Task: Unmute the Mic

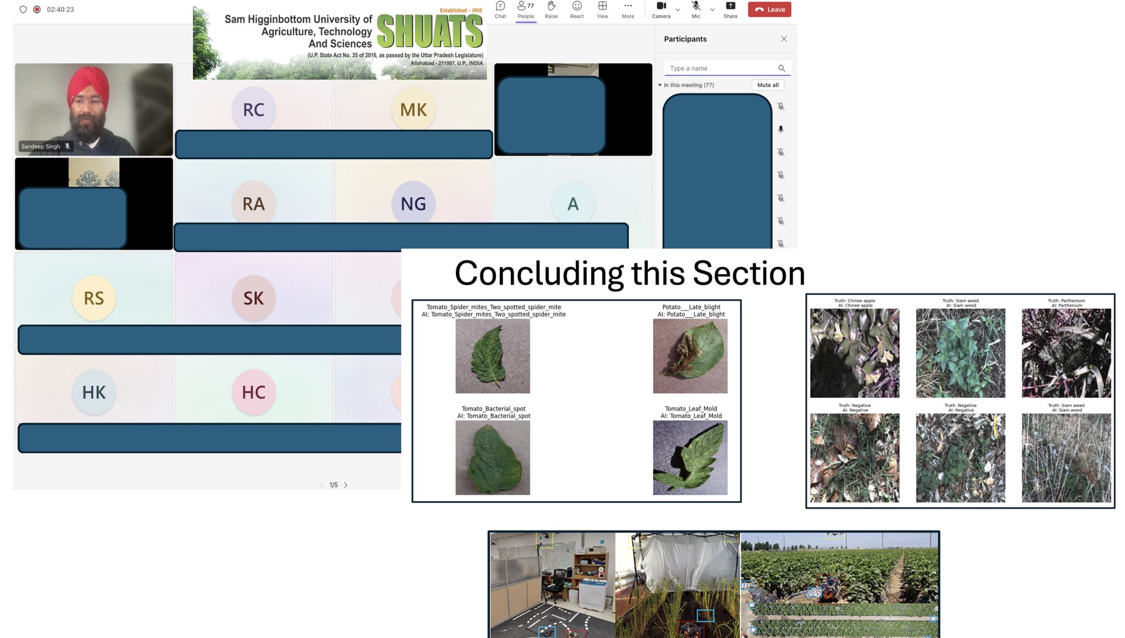Action: [x=695, y=9]
